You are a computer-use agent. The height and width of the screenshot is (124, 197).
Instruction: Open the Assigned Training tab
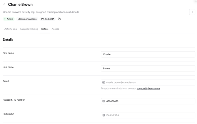pyautogui.click(x=29, y=29)
